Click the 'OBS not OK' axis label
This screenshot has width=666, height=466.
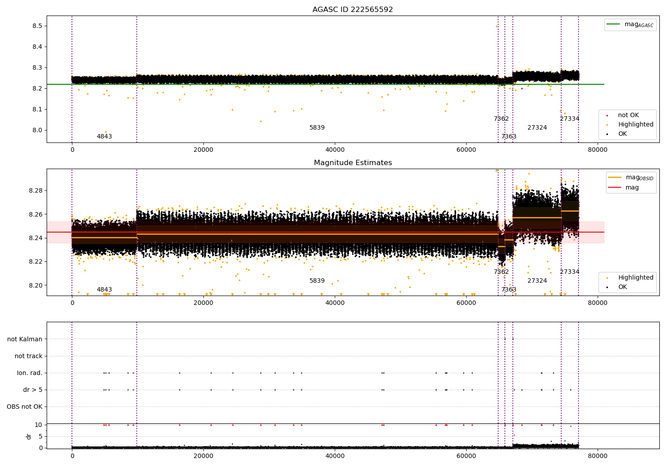pos(25,407)
